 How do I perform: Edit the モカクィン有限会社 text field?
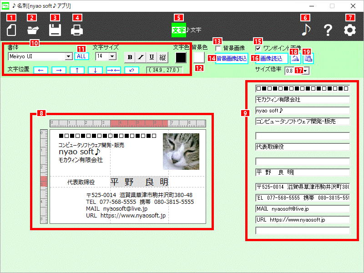point(303,100)
